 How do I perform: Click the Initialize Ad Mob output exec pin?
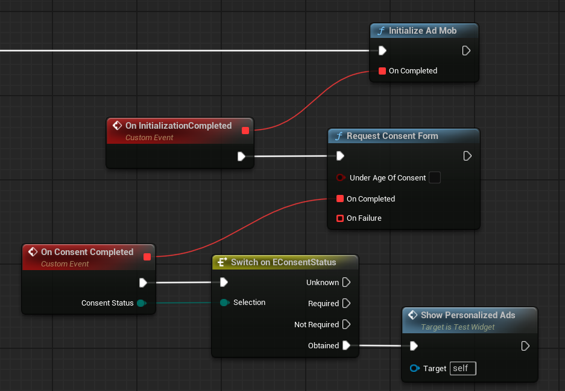click(x=466, y=51)
